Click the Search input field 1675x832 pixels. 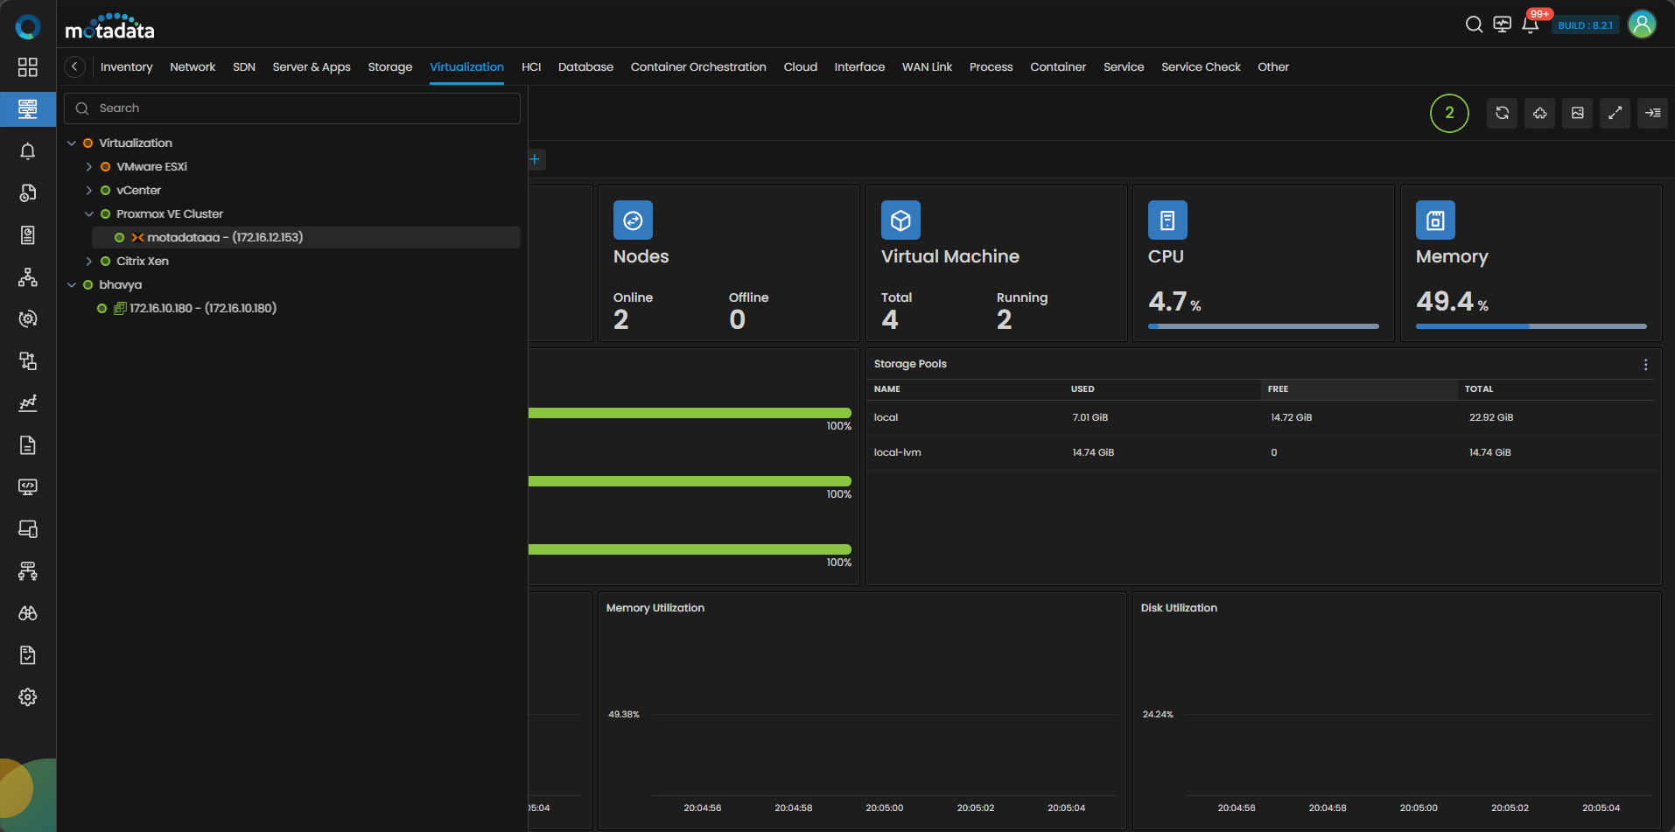(x=302, y=108)
